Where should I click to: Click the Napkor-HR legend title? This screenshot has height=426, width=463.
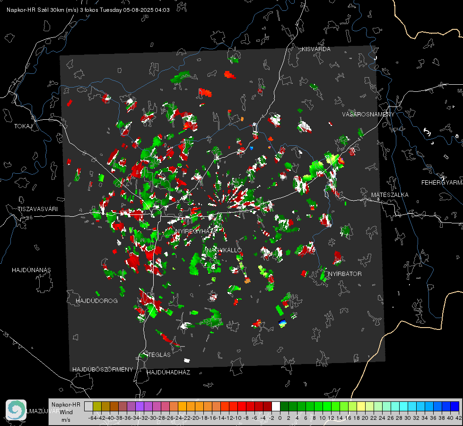click(66, 405)
